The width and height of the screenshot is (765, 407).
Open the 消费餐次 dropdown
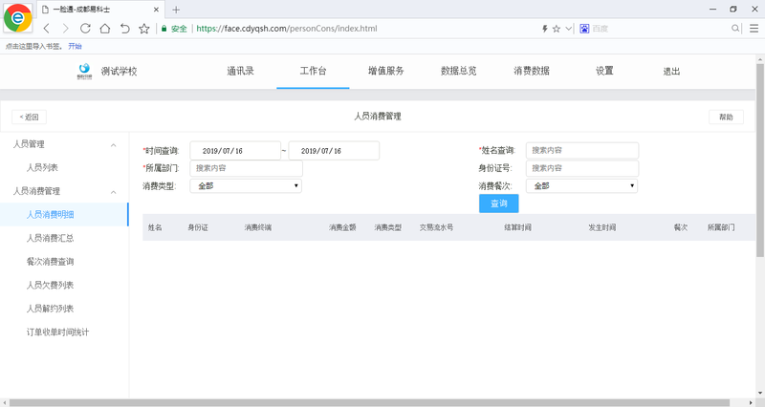pos(581,186)
